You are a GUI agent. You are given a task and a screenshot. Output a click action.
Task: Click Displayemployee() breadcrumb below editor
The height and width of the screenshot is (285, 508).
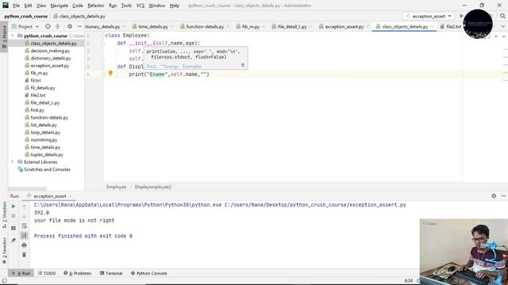click(x=153, y=187)
